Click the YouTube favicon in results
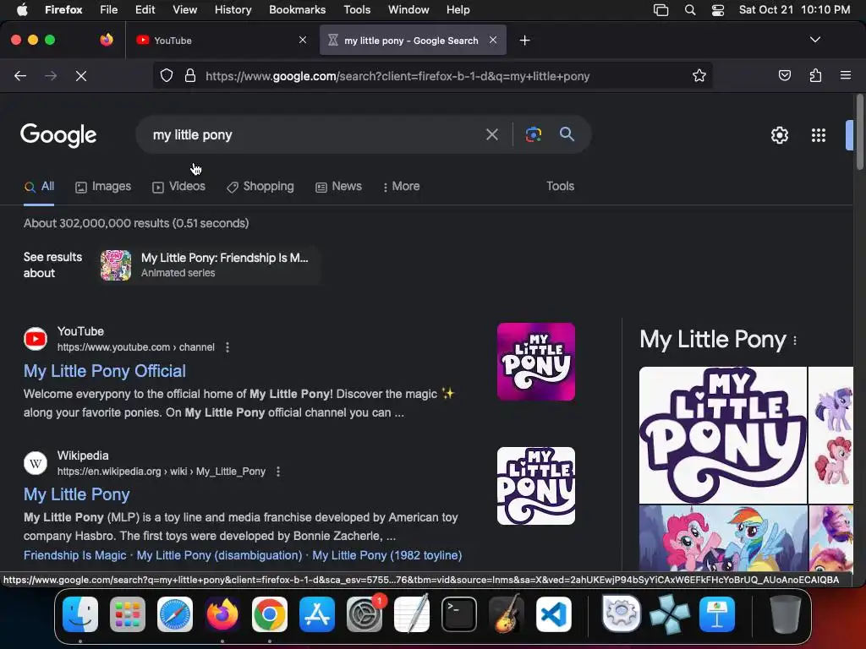This screenshot has width=866, height=649. (x=36, y=339)
